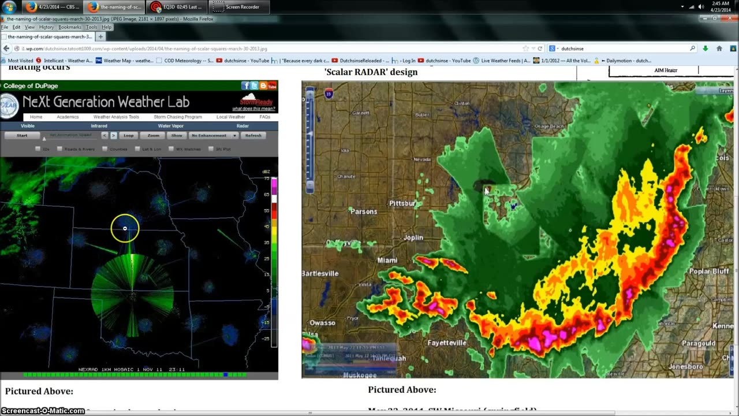This screenshot has width=739, height=416.
Task: Open COD Meteorology bookmark
Action: pos(185,60)
